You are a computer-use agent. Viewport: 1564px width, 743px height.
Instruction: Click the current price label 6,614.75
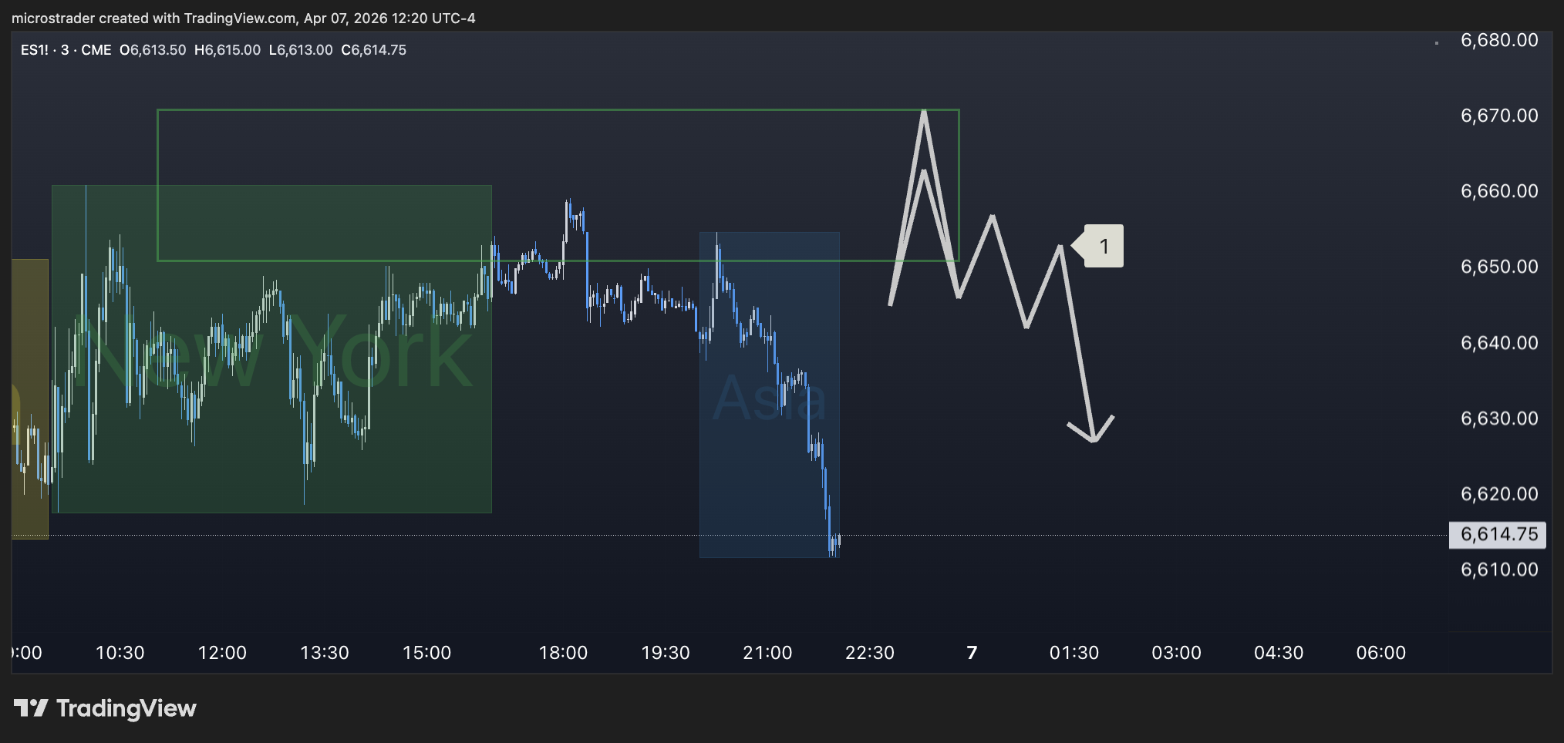click(x=1498, y=534)
